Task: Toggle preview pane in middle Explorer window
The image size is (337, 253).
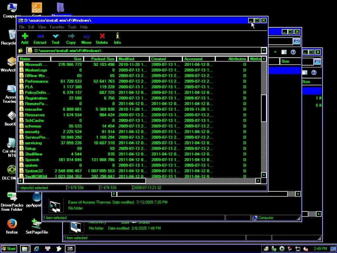Action: [x=284, y=52]
